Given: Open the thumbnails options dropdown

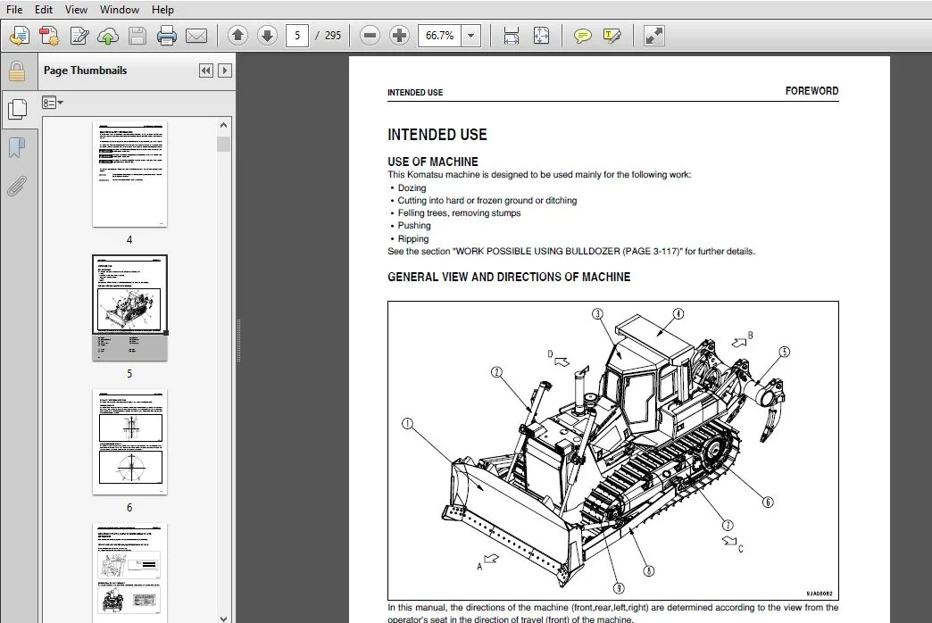Looking at the screenshot, I should pyautogui.click(x=53, y=103).
